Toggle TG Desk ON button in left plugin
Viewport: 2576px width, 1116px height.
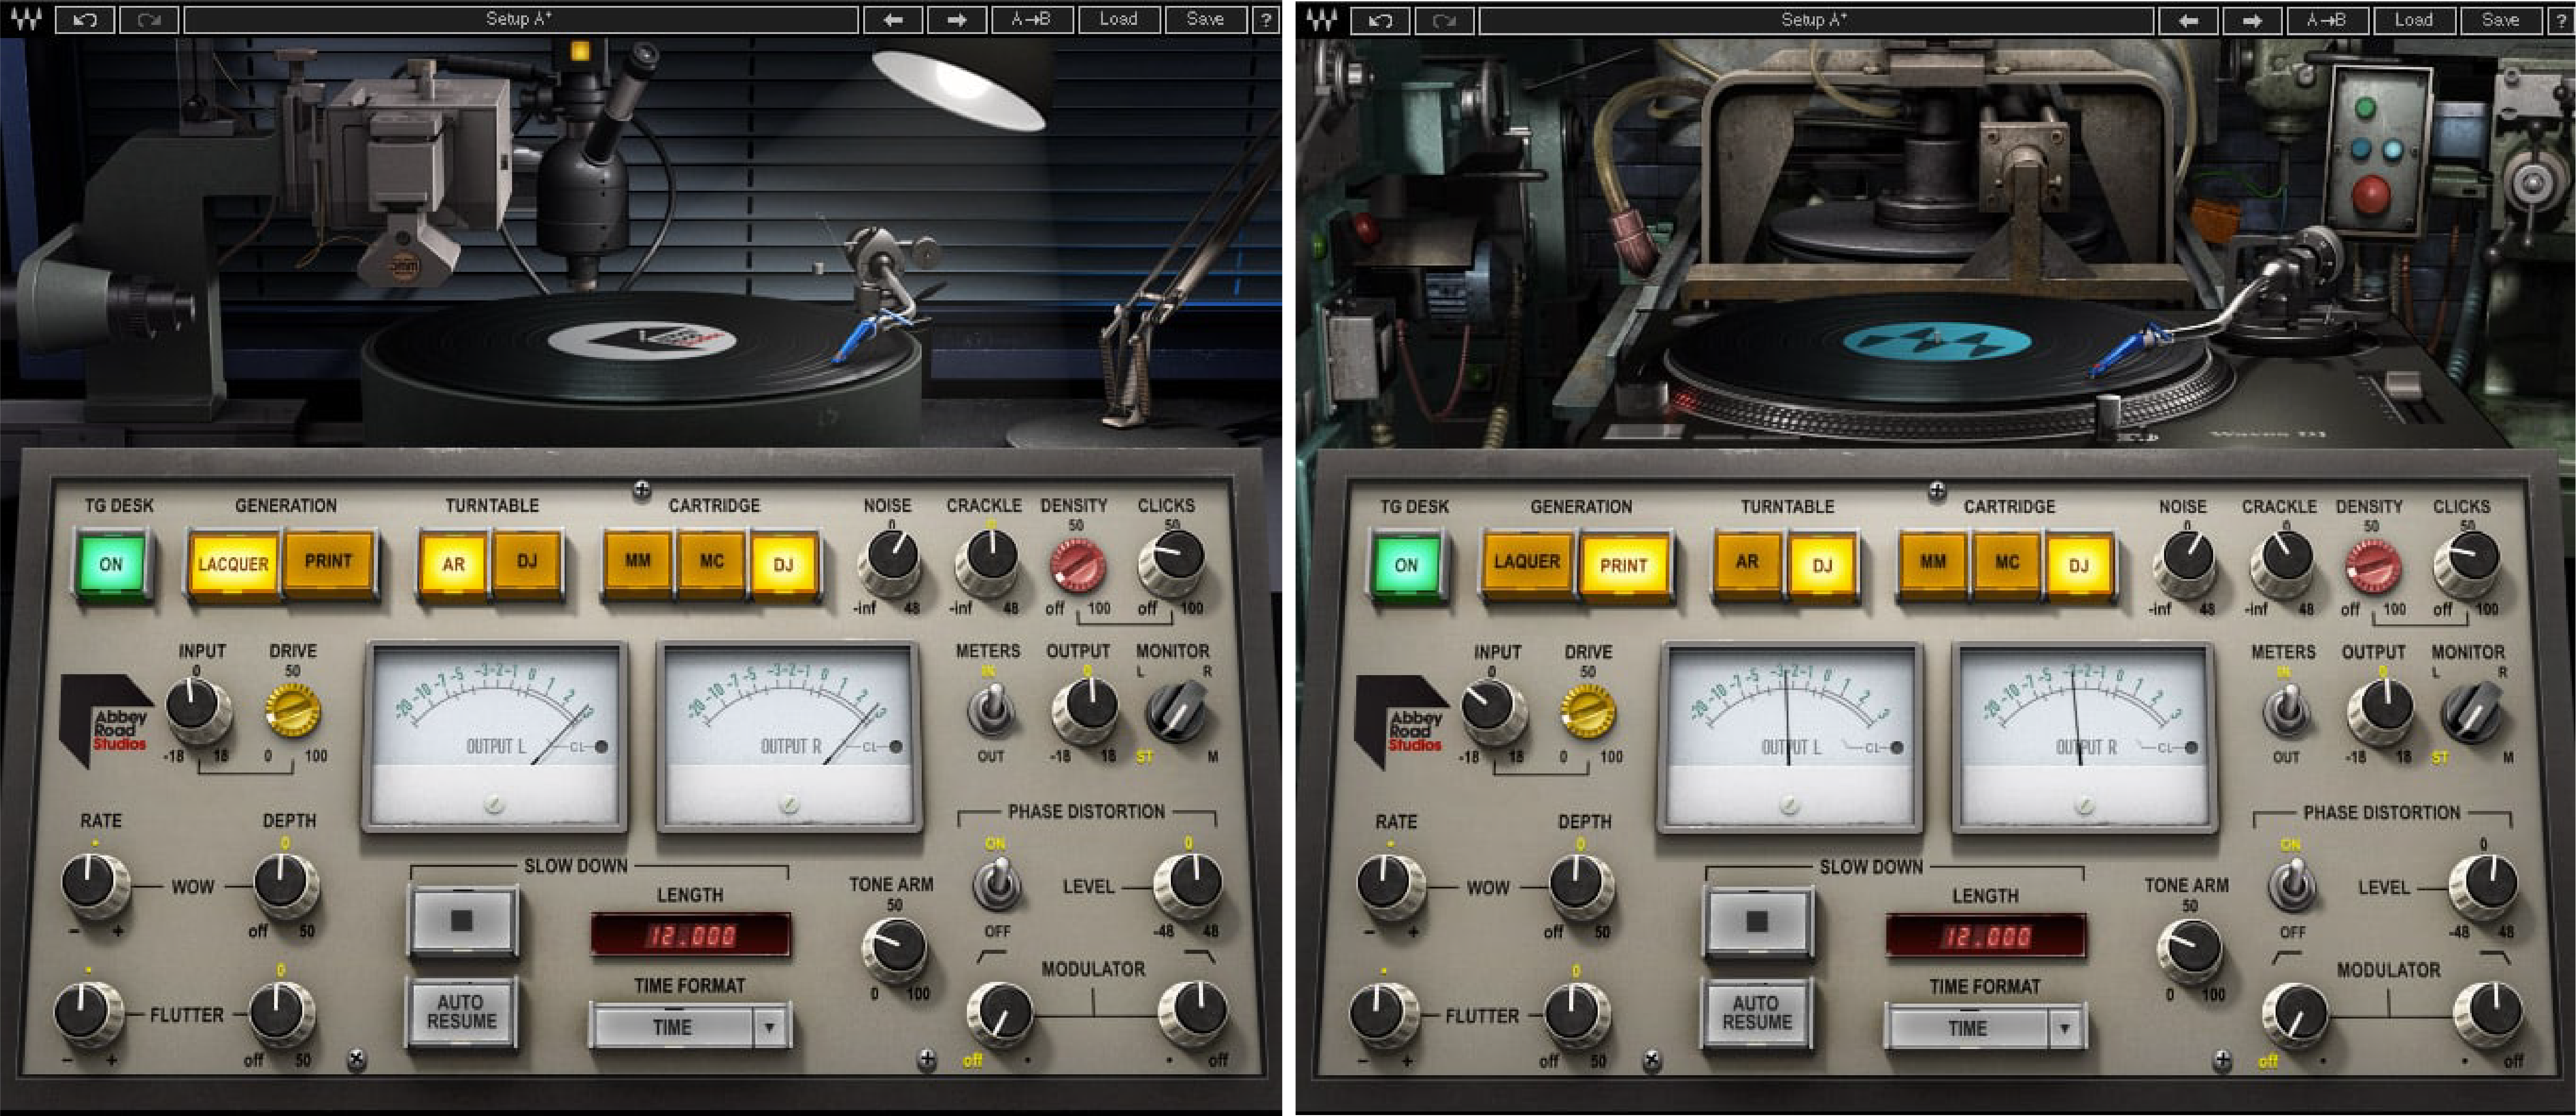click(x=111, y=564)
